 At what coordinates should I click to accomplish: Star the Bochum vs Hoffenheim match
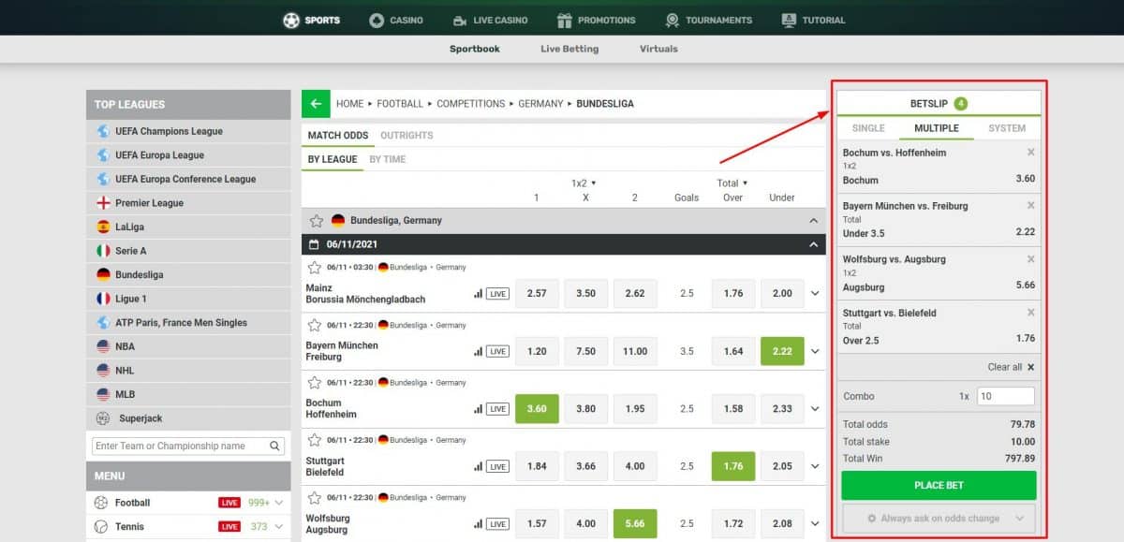point(314,383)
